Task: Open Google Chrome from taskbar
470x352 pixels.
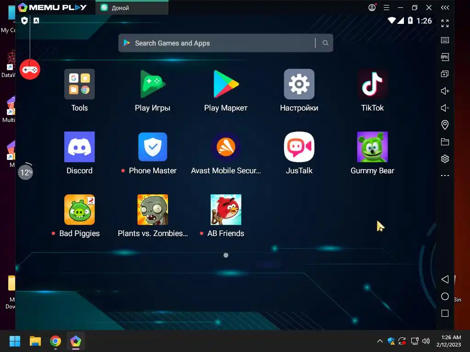Action: coord(56,341)
